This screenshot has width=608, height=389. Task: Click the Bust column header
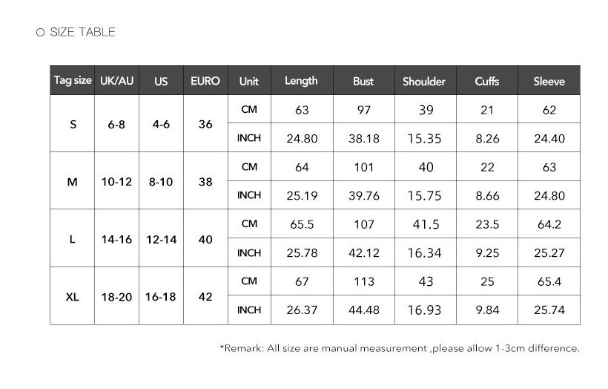[363, 82]
